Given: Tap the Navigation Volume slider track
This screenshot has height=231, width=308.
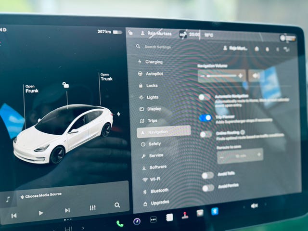Looking at the screenshot, I should pos(221,76).
